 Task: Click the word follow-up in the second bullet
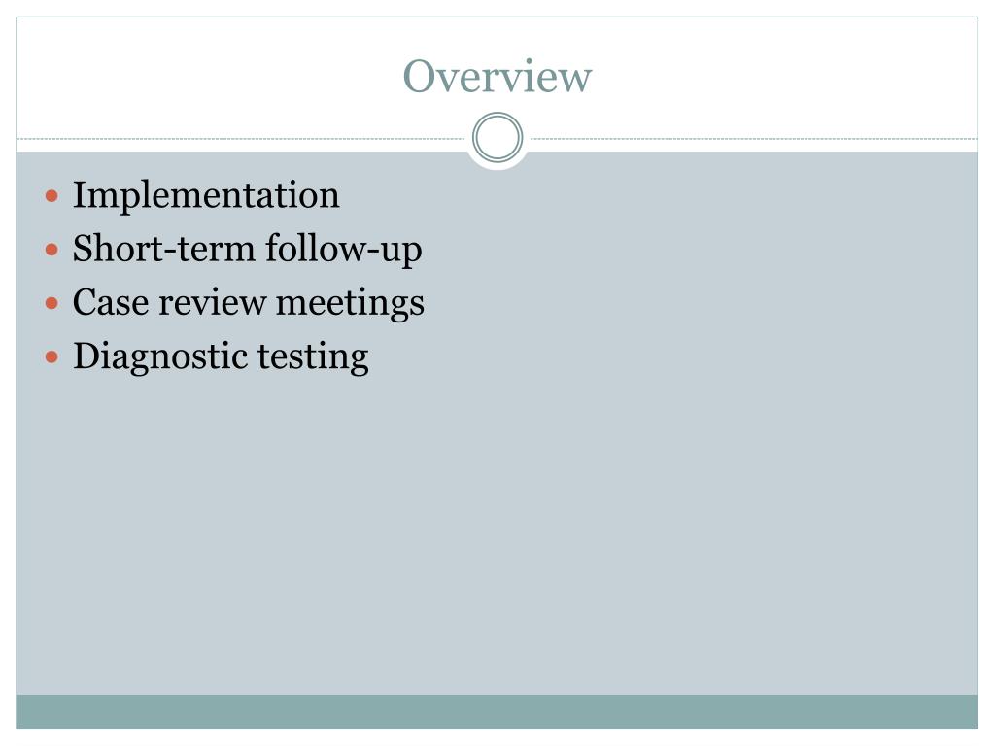click(343, 250)
